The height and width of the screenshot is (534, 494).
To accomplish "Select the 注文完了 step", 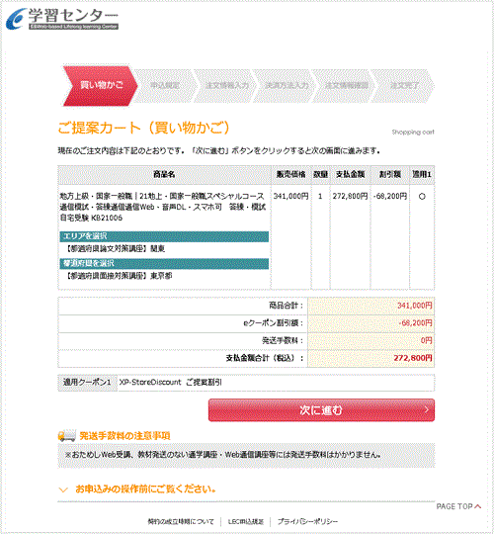I will (x=404, y=86).
